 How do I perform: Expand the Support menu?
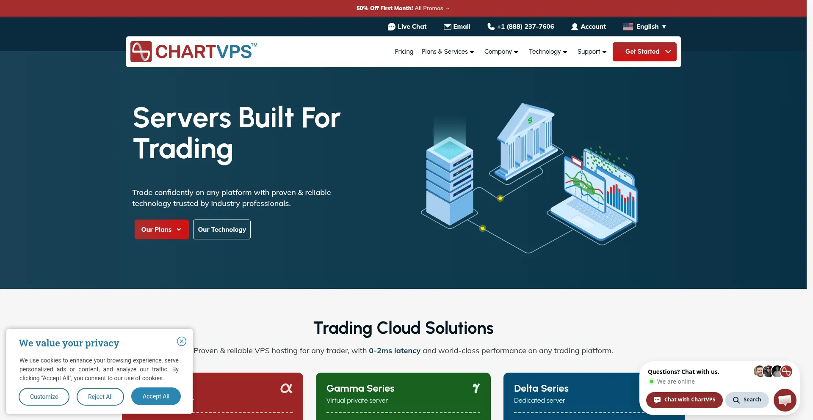[592, 52]
